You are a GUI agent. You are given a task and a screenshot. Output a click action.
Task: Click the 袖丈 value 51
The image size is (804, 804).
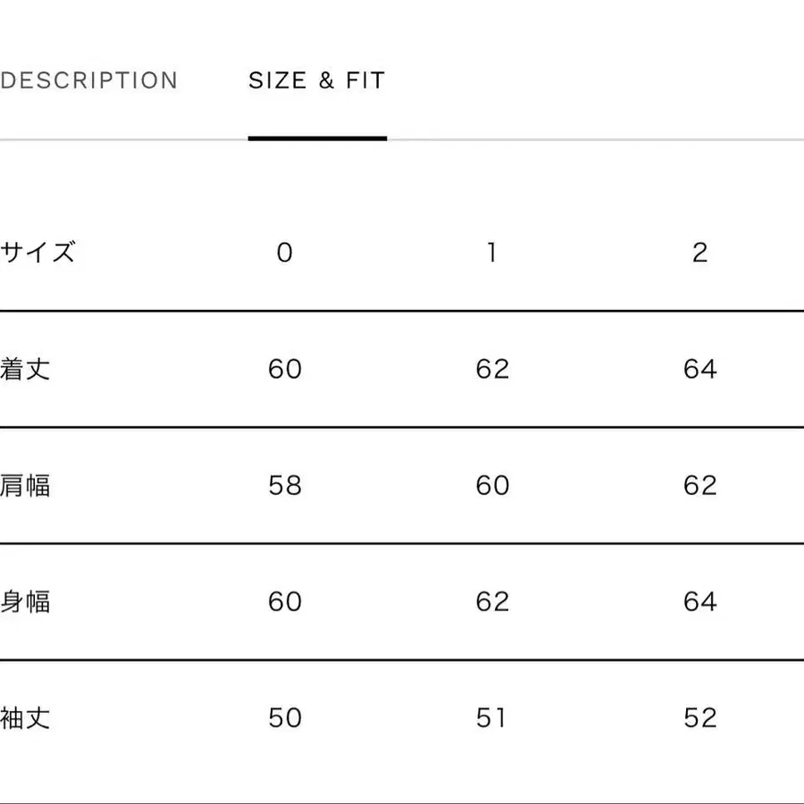[491, 717]
